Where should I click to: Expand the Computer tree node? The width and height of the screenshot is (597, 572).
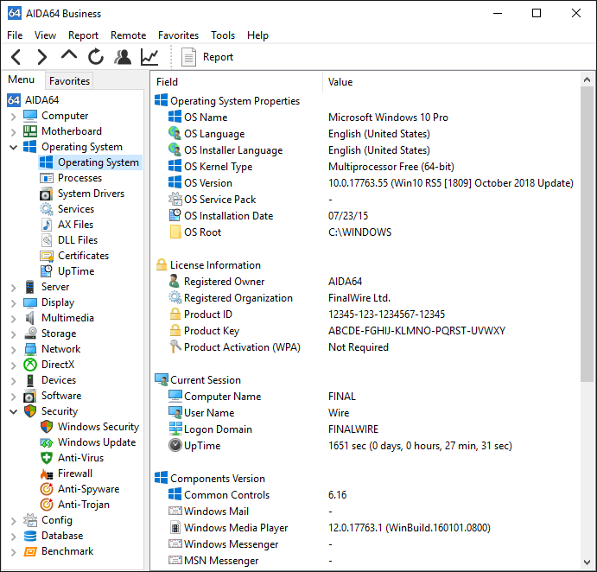click(x=13, y=116)
